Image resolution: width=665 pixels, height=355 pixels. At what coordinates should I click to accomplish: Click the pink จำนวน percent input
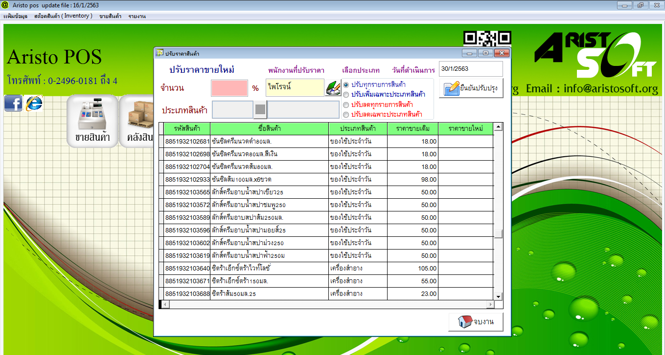[x=229, y=88]
